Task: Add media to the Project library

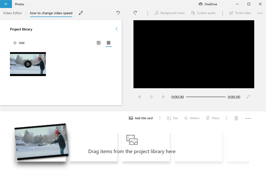Action: (19, 43)
